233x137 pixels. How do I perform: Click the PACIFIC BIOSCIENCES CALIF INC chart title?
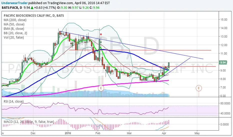pyautogui.click(x=34, y=15)
